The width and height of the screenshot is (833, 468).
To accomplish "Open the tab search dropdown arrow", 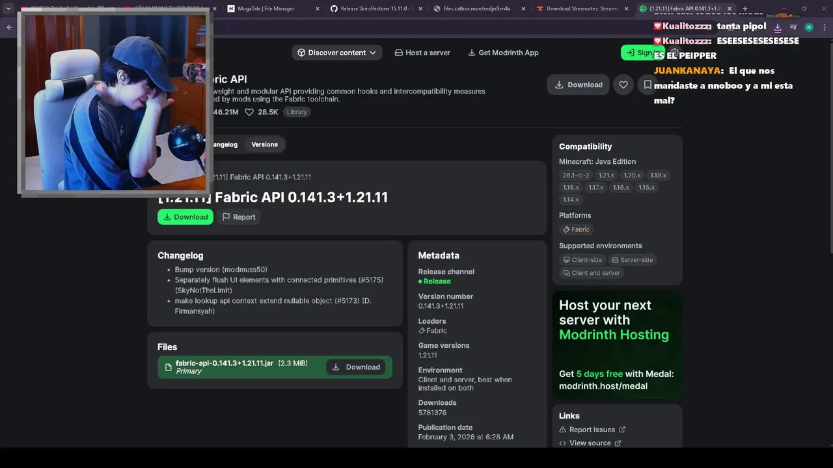I will 8,8.
